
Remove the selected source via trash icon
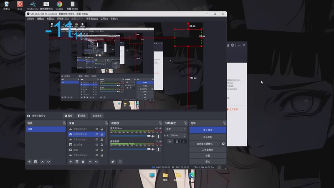[77, 162]
